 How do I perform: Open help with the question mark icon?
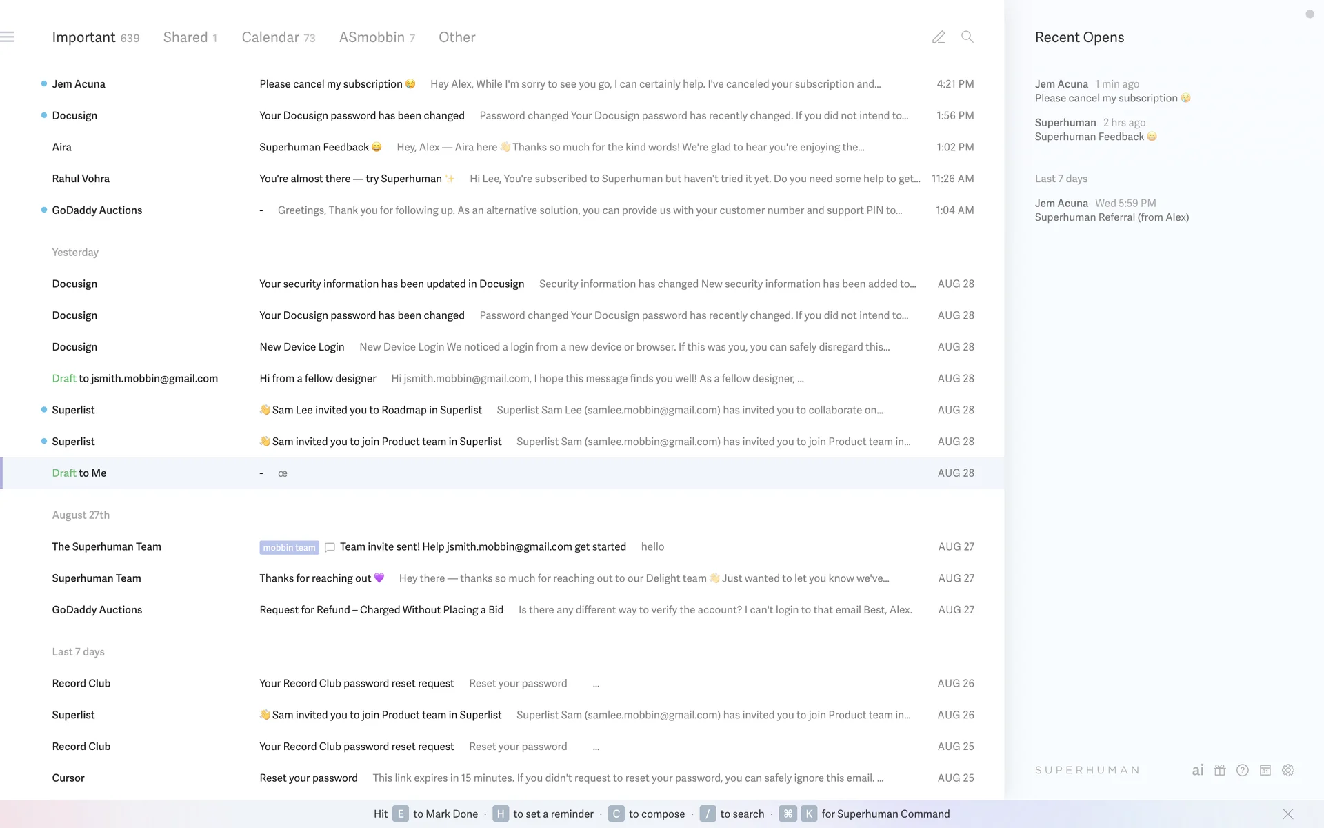coord(1243,770)
